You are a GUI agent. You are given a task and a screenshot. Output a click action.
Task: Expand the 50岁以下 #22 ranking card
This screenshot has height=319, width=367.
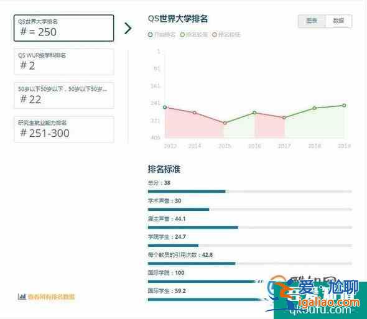[x=64, y=95]
